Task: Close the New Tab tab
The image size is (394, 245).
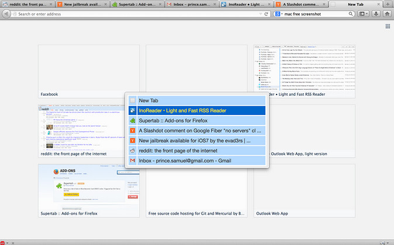Action: (x=379, y=4)
